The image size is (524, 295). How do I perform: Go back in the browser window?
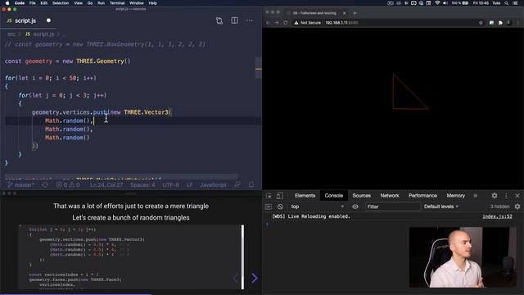268,23
